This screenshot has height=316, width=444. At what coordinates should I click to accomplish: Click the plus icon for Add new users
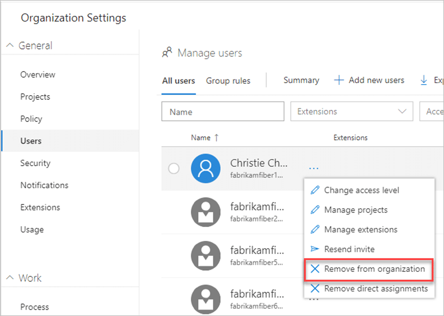(x=339, y=80)
